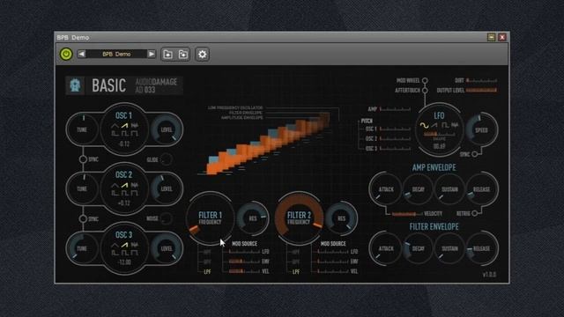Screen dimensions: 564x317
Task: Set the LFO Pitch OSC 2 slider
Action: point(395,138)
